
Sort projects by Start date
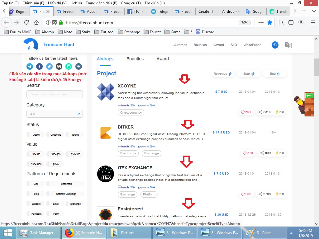click(x=249, y=74)
